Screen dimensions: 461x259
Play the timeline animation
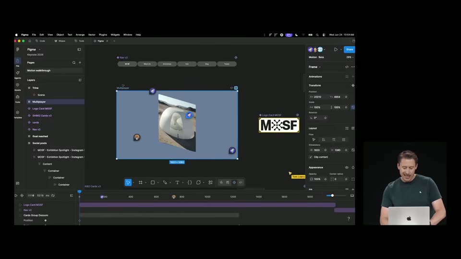16,195
